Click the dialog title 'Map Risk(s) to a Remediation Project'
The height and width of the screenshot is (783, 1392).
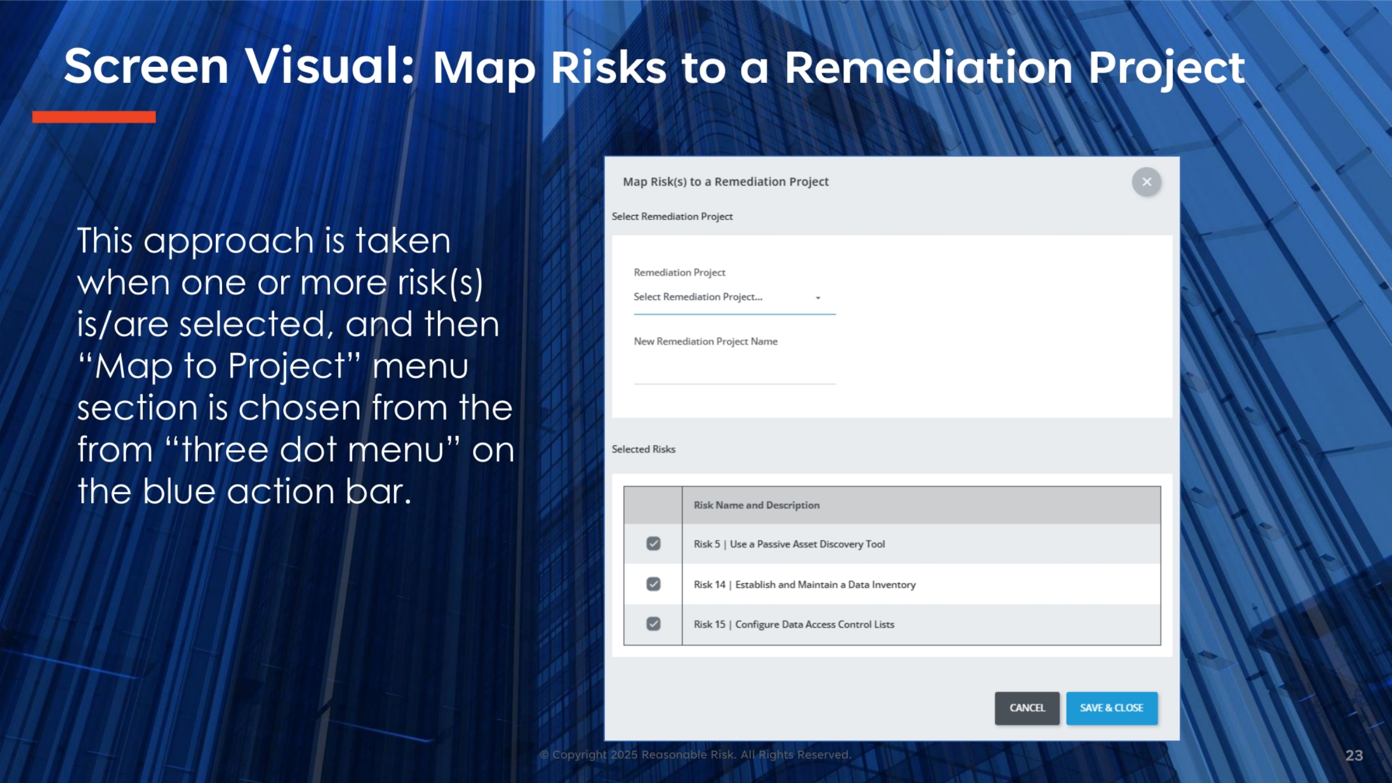click(x=726, y=182)
